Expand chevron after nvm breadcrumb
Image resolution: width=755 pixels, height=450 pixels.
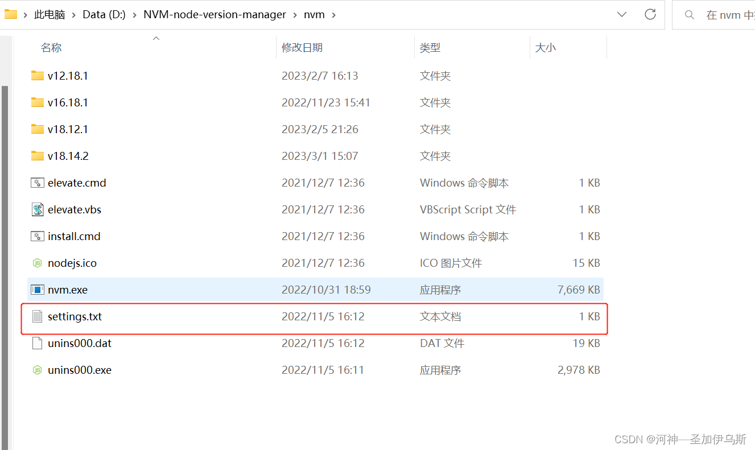(x=334, y=15)
